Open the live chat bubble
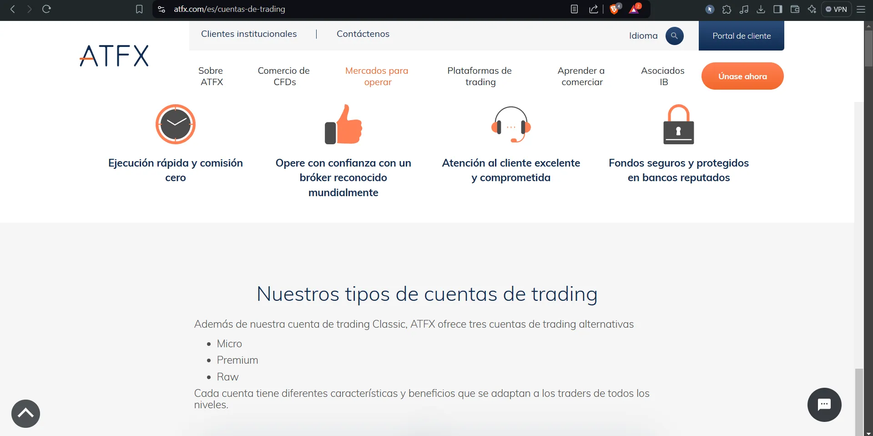The image size is (873, 436). point(824,405)
